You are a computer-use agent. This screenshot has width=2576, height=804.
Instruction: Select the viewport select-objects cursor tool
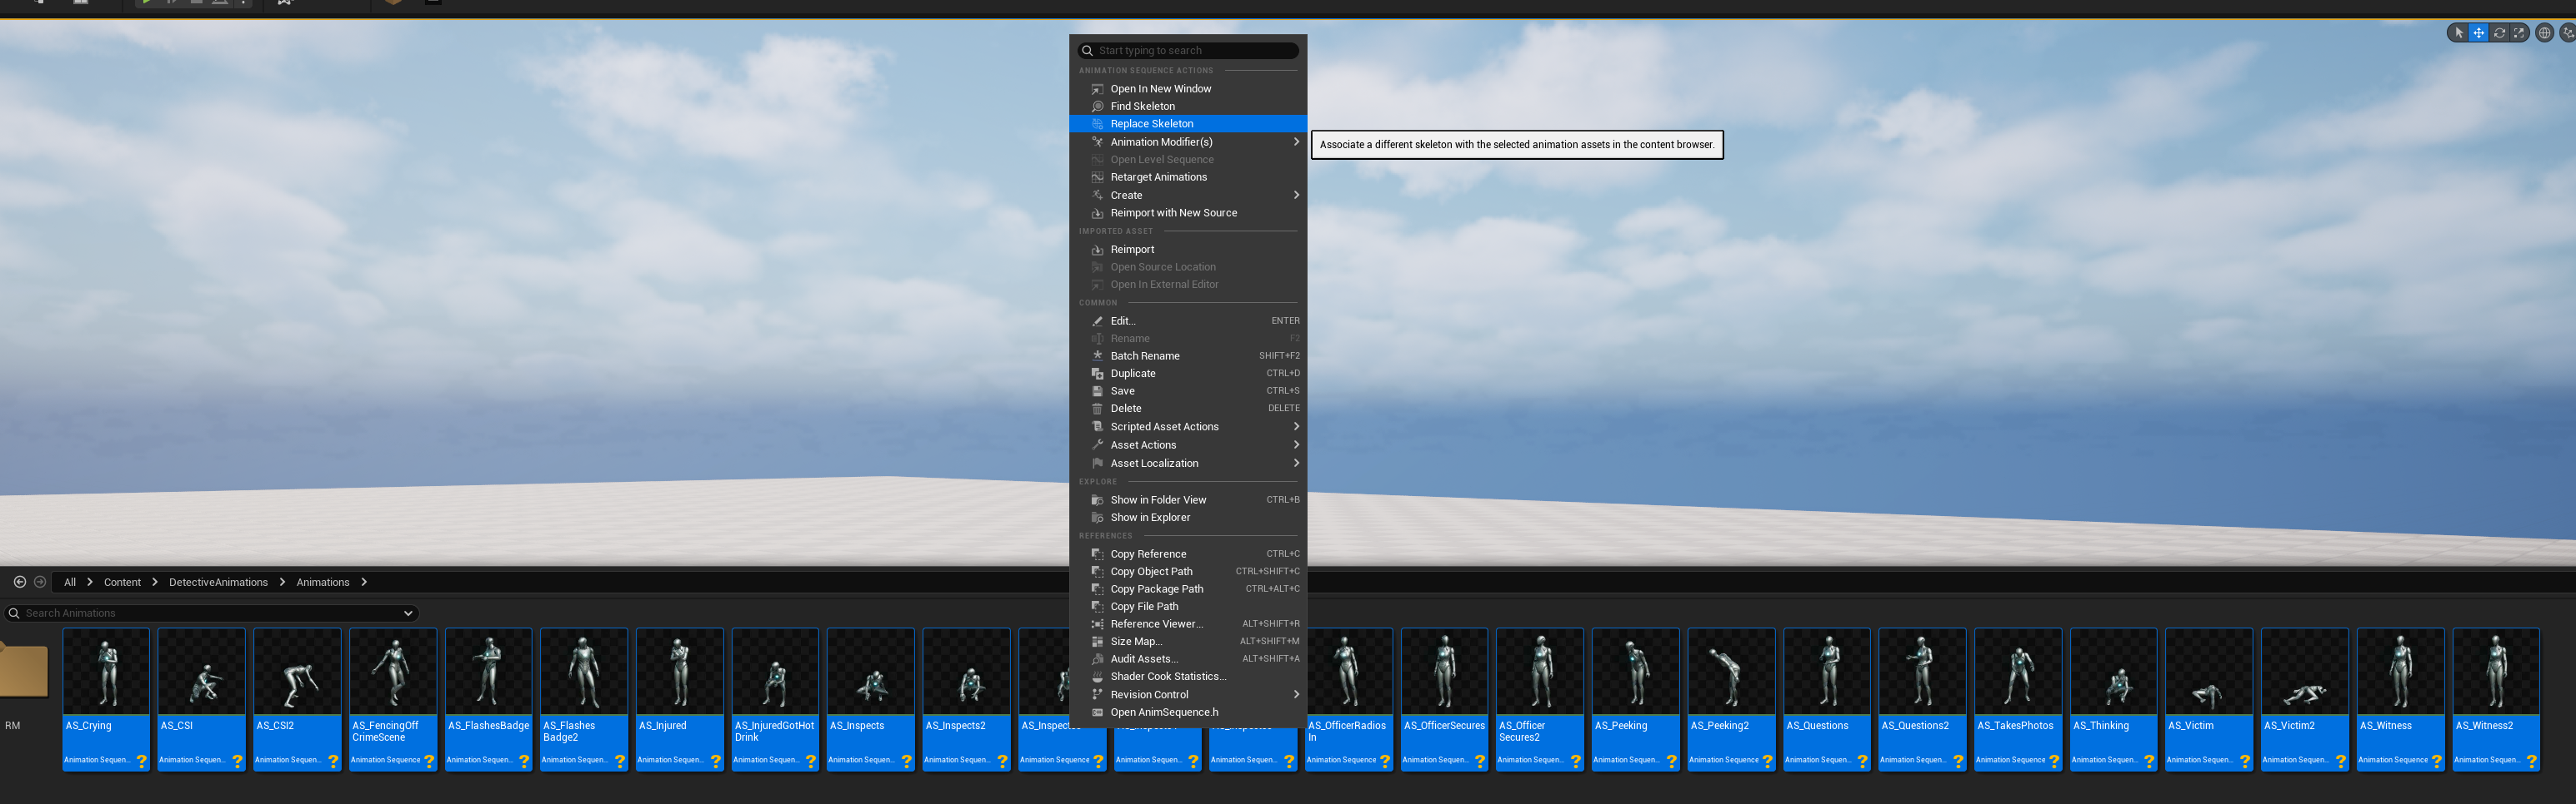click(2459, 33)
